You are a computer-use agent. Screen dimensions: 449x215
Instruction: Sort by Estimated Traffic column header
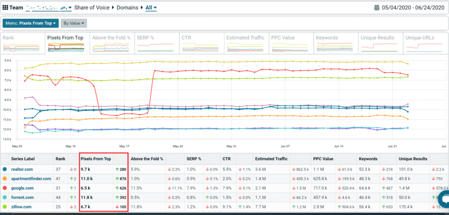pyautogui.click(x=271, y=159)
